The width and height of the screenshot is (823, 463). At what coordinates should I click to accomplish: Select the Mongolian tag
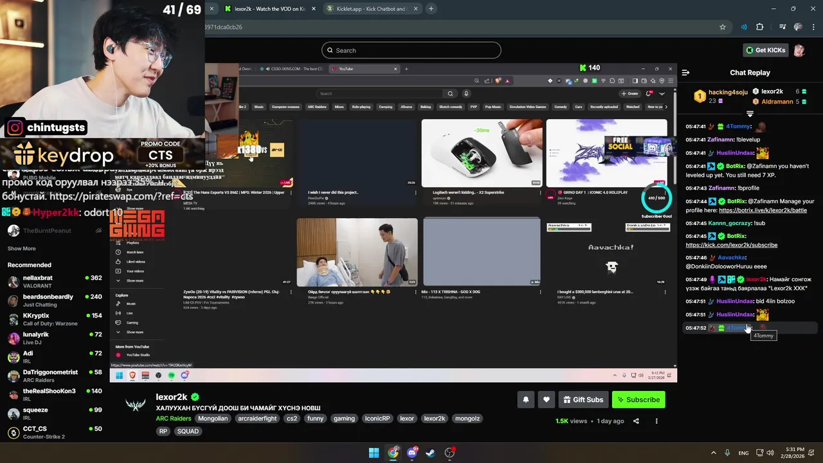click(x=213, y=419)
